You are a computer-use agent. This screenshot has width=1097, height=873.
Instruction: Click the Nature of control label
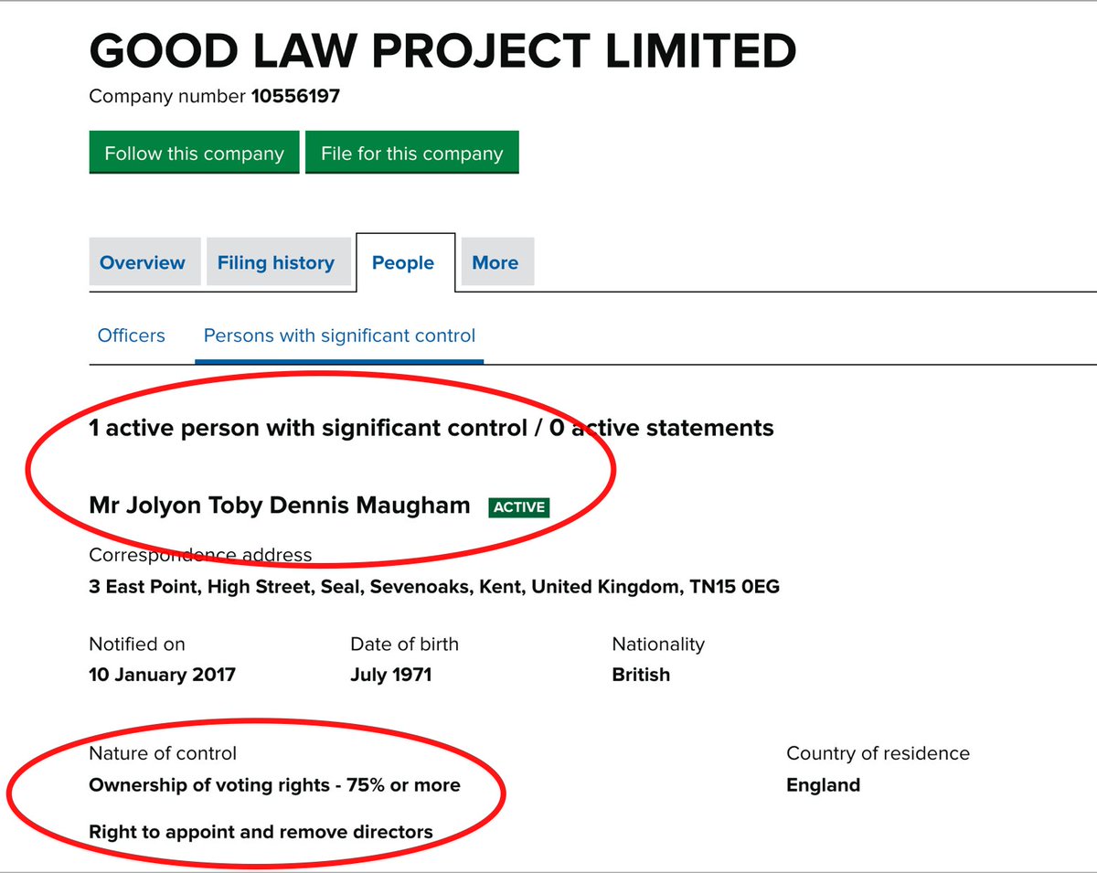[x=163, y=753]
